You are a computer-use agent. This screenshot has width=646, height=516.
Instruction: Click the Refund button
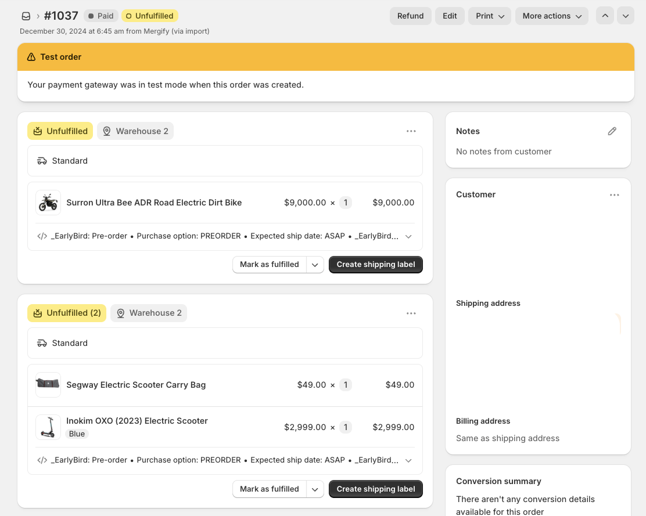[411, 16]
